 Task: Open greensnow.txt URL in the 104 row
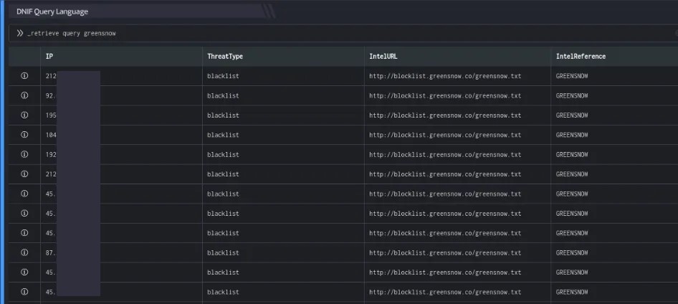[445, 135]
